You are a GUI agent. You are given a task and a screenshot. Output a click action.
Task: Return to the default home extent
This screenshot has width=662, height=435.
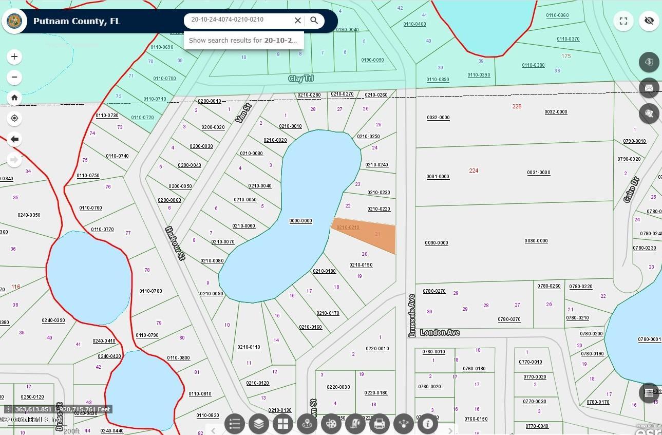pos(14,98)
